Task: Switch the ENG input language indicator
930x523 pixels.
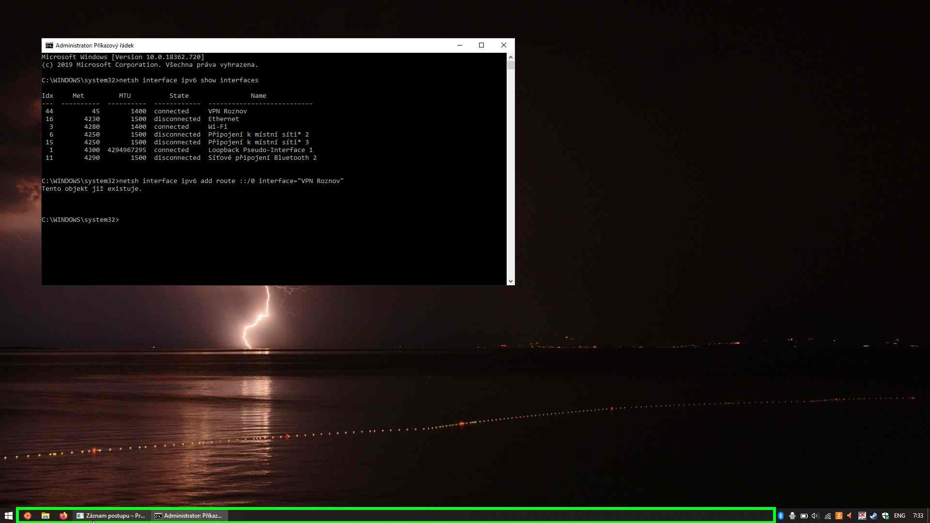Action: (x=899, y=516)
